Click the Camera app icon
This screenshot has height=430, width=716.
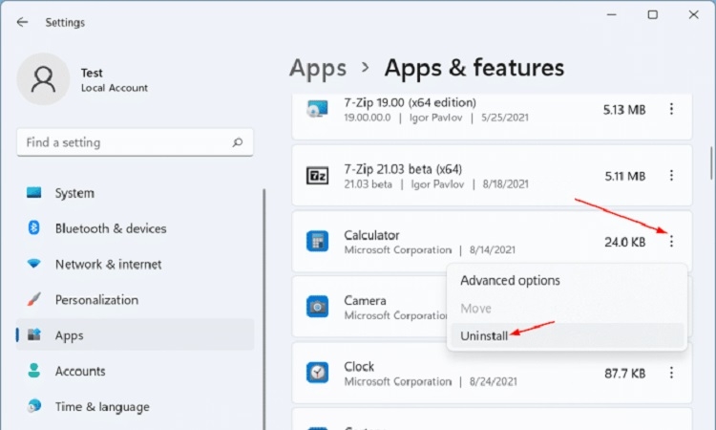click(x=317, y=307)
